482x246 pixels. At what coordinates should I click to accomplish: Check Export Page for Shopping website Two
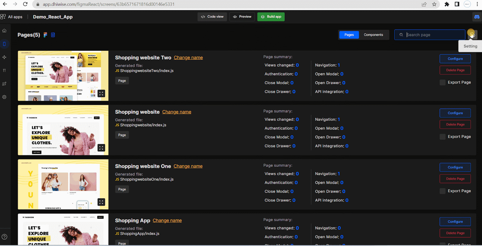pyautogui.click(x=443, y=83)
